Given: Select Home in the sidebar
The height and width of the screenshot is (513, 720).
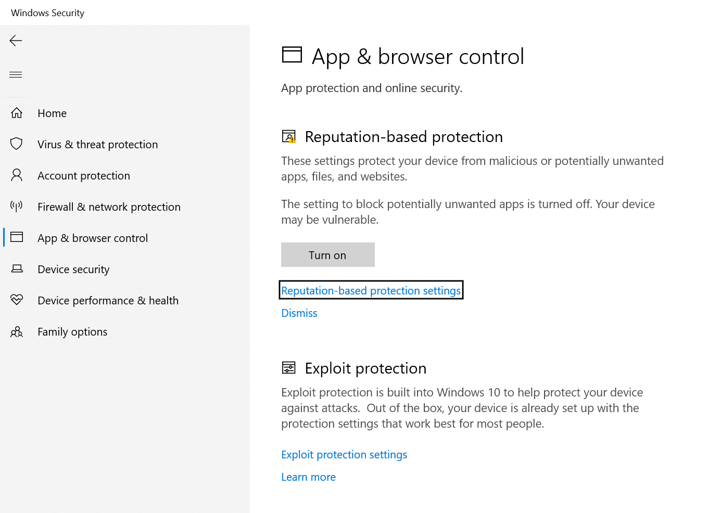Looking at the screenshot, I should 52,113.
